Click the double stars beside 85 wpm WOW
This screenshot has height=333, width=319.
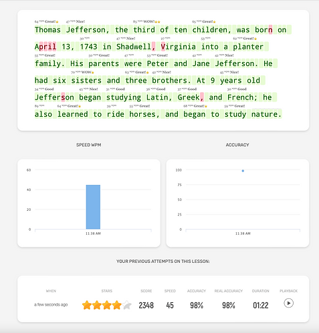pos(157,22)
